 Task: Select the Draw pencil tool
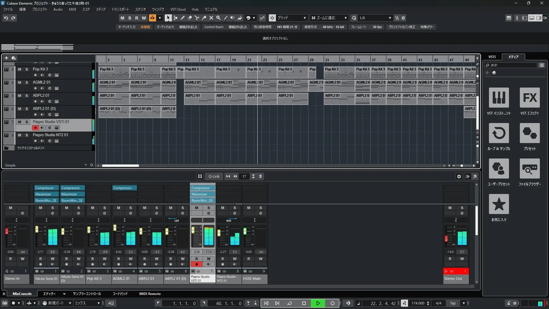coord(182,18)
